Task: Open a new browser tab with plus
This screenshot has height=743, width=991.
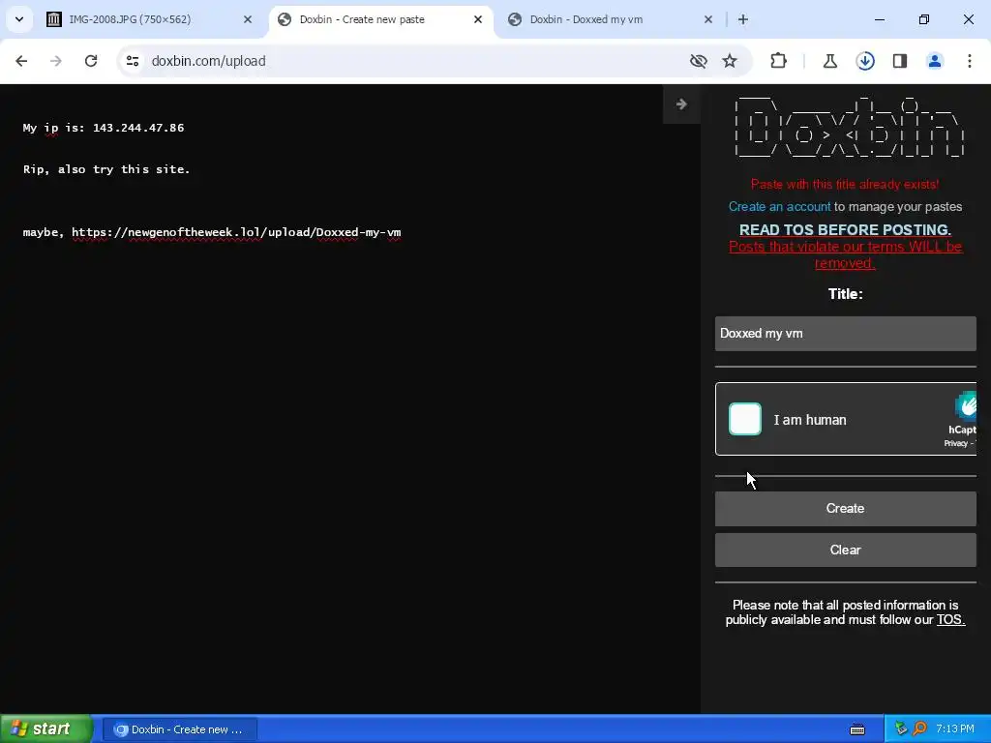Action: coord(743,19)
